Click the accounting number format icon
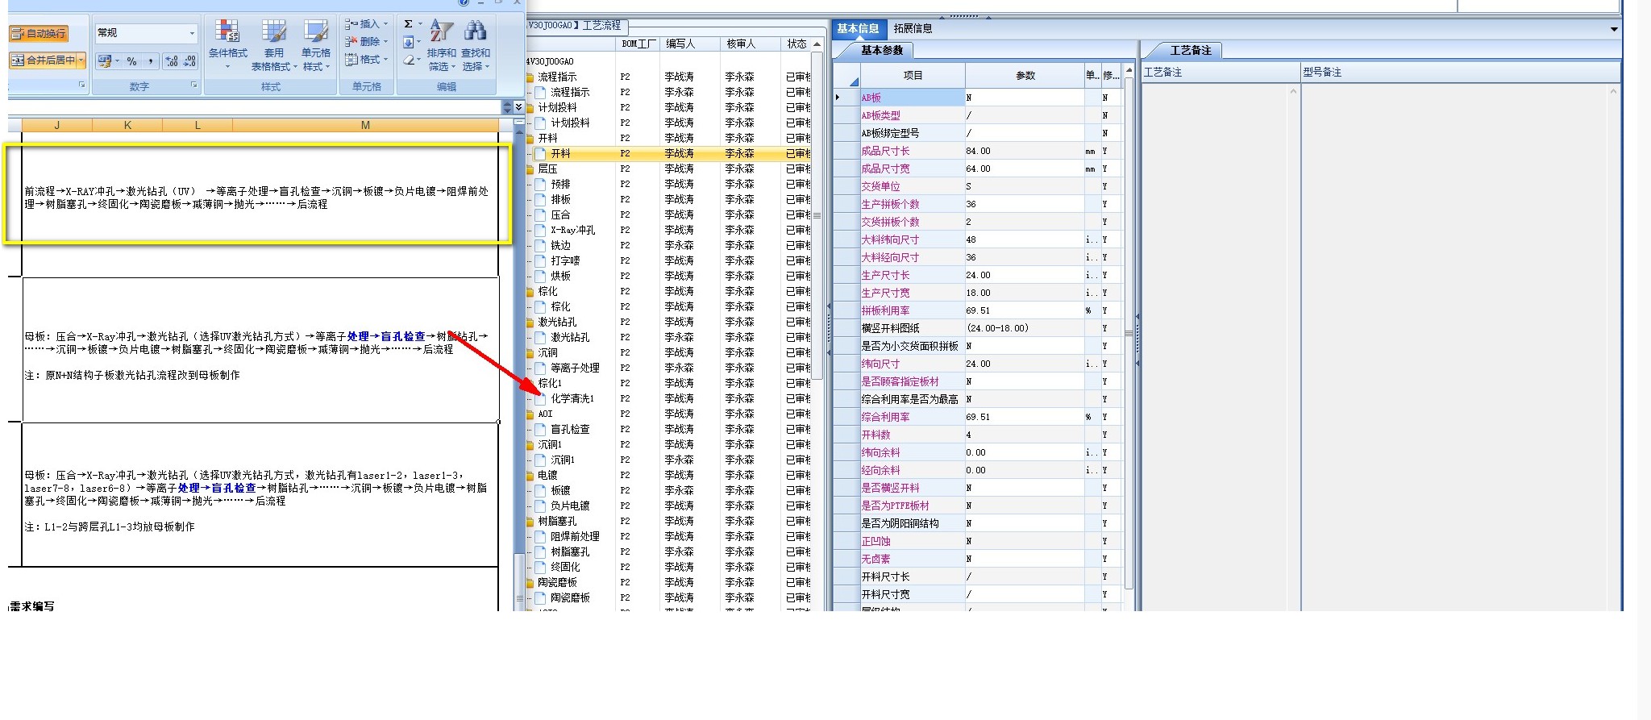This screenshot has width=1651, height=720. coord(105,60)
